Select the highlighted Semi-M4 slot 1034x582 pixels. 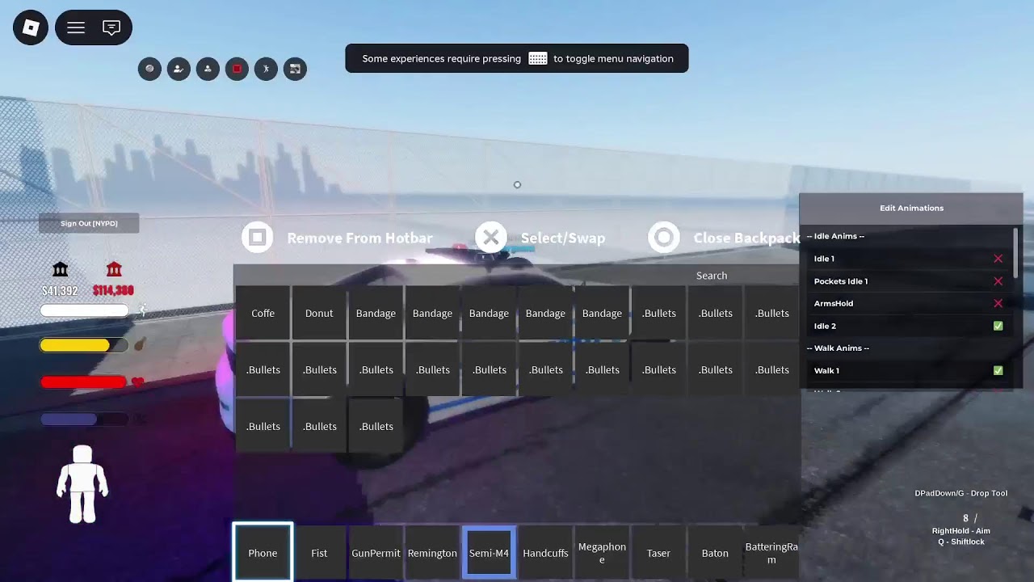tap(489, 553)
